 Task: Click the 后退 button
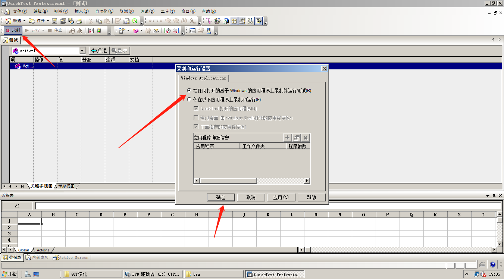[x=99, y=51]
